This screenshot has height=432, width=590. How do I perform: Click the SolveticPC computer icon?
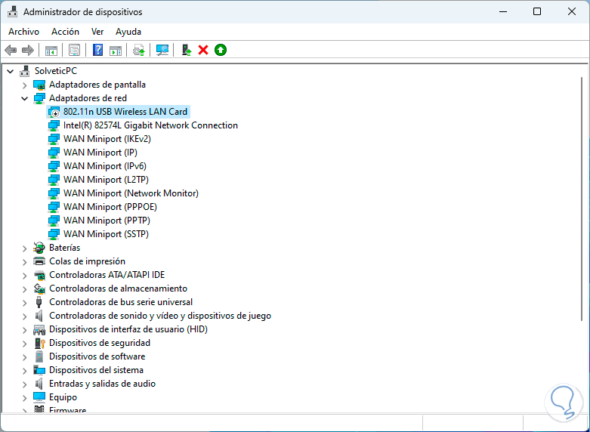coord(24,71)
